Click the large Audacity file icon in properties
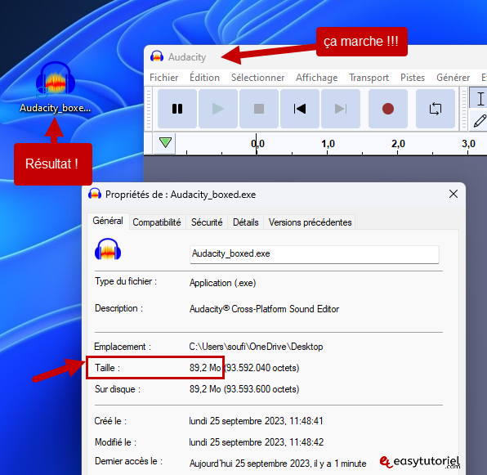This screenshot has width=487, height=475. click(108, 249)
